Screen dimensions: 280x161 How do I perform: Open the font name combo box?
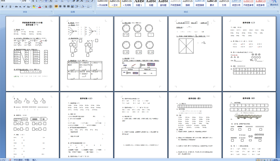coord(11,1)
